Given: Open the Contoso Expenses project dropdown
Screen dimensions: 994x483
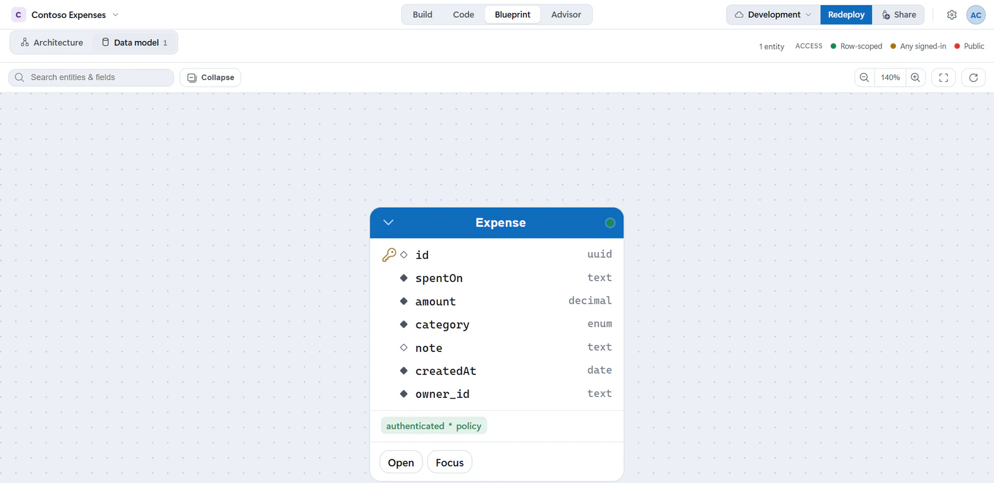Looking at the screenshot, I should point(116,15).
